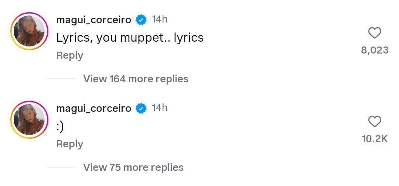Click the 14h timestamp on the "Lyrics" comment
The image size is (399, 186).
coord(160,20)
